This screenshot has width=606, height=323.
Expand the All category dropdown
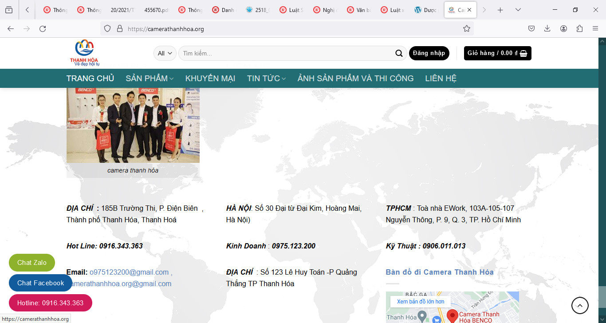click(x=165, y=53)
